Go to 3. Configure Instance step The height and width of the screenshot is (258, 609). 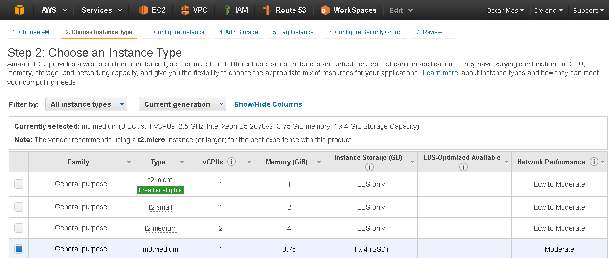pyautogui.click(x=176, y=32)
